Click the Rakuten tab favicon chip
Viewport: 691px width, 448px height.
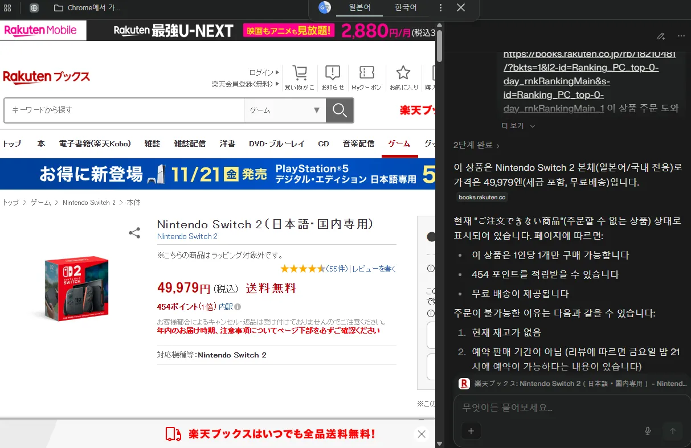tap(464, 384)
